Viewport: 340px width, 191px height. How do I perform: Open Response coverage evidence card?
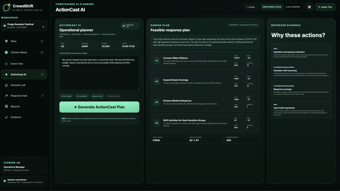point(301,89)
